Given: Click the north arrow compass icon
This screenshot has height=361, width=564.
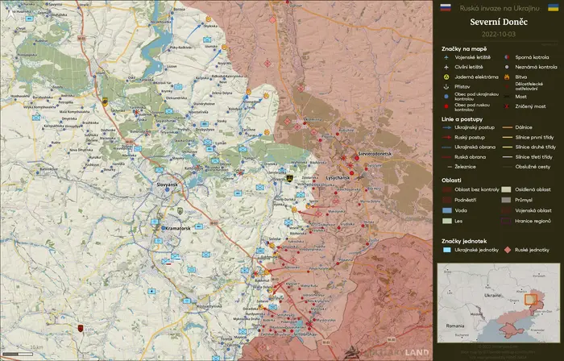Looking at the screenshot, I should (12, 13).
